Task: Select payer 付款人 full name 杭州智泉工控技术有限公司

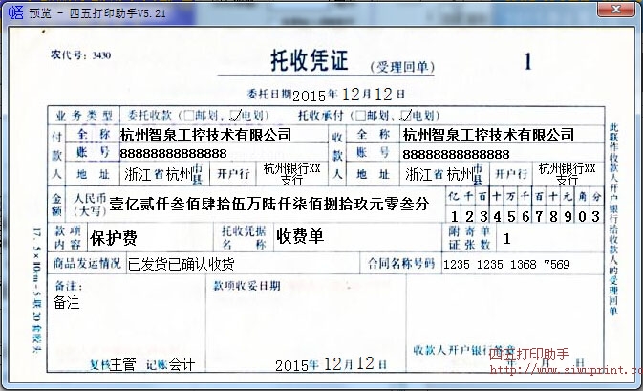Action: tap(205, 135)
